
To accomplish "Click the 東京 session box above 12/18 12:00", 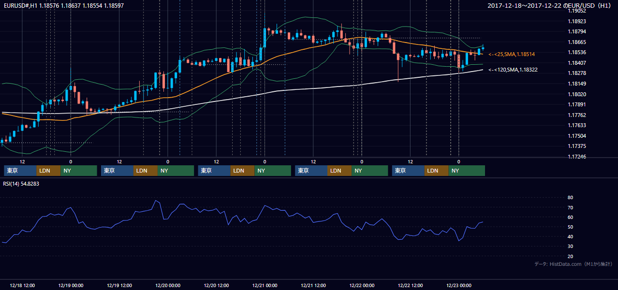I will coord(20,171).
